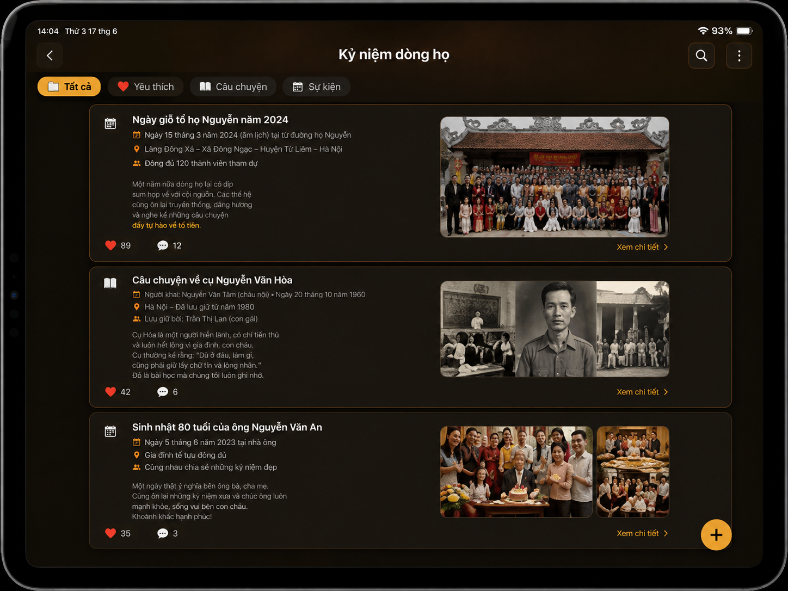Tap the Wi-Fi status icon
Viewport: 788px width, 591px height.
[703, 31]
